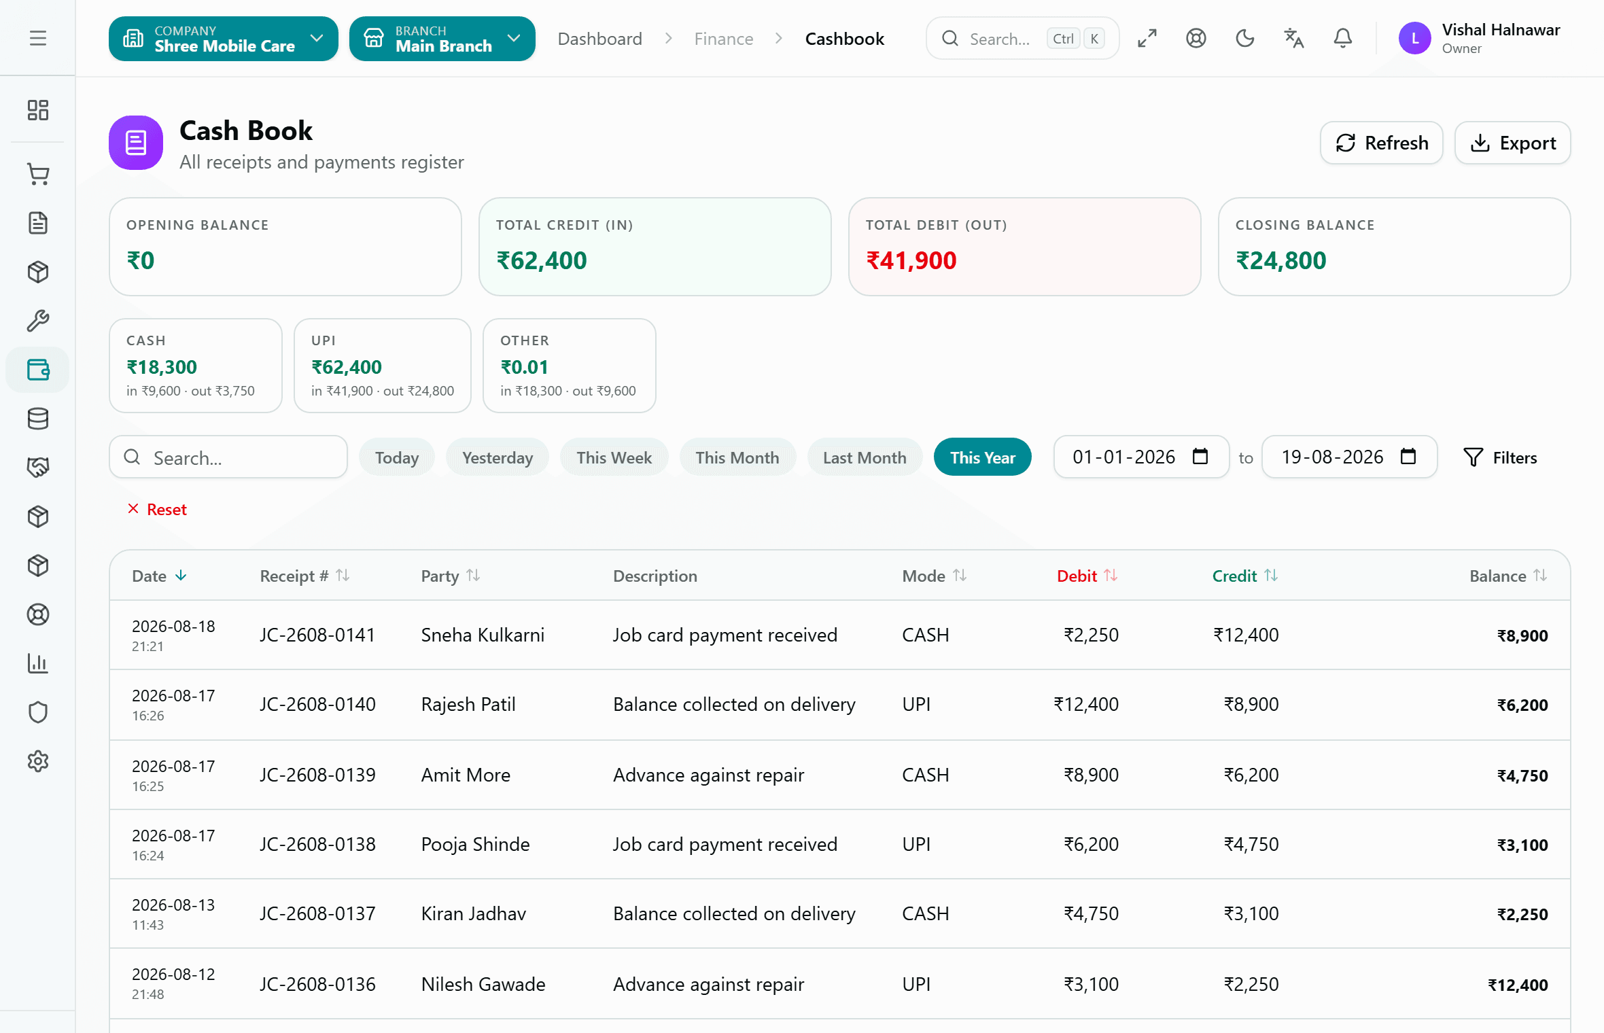1604x1033 pixels.
Task: Open the shopping cart icon in the sidebar
Action: pyautogui.click(x=38, y=175)
